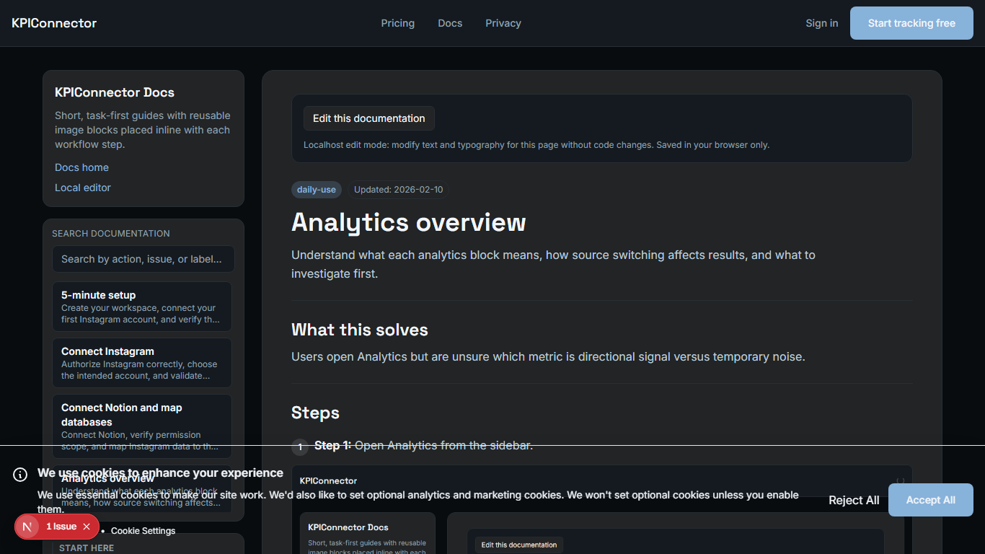This screenshot has width=985, height=554.
Task: Accept All cookies
Action: [930, 500]
